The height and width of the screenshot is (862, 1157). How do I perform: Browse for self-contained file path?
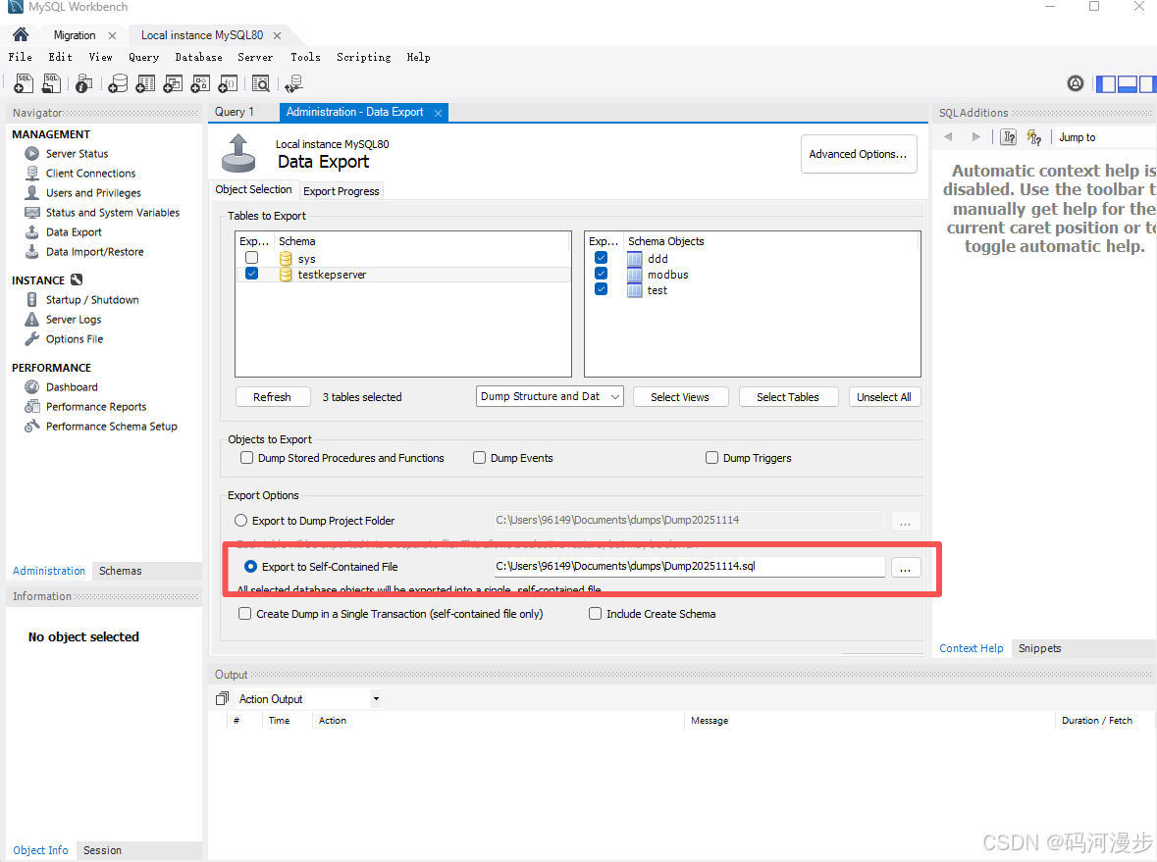point(906,567)
